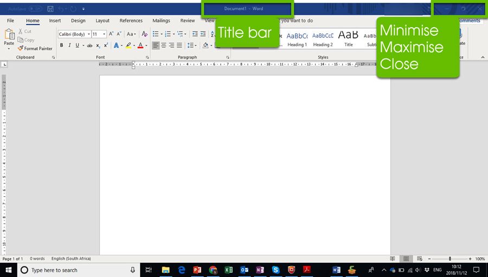Increase font size with Grow Font

(x=111, y=34)
